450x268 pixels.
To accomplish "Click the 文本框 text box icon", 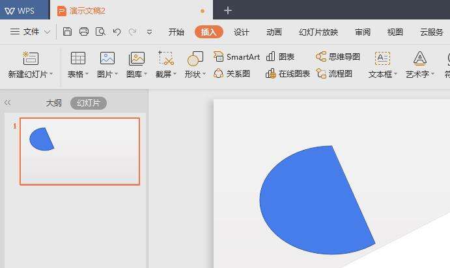I will click(x=382, y=58).
